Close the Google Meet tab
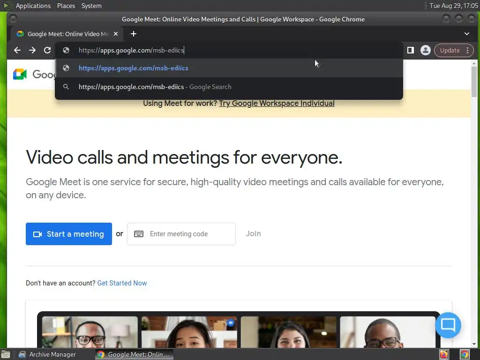This screenshot has width=480, height=360. pos(116,34)
